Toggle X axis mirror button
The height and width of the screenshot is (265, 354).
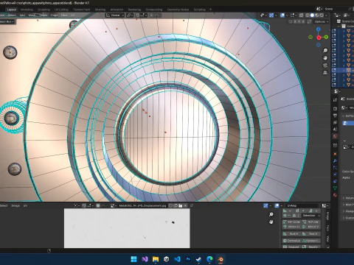[x=295, y=21]
